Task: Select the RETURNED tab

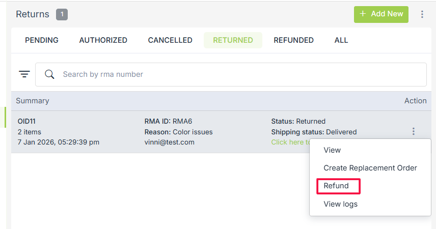Action: [x=233, y=40]
